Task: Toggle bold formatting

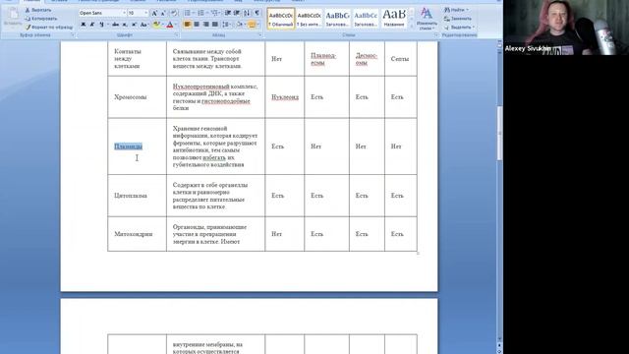Action: tap(83, 25)
